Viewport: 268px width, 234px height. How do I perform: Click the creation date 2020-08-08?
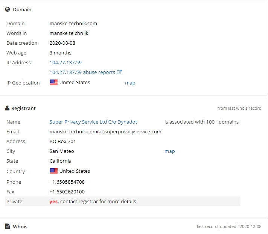pyautogui.click(x=62, y=43)
